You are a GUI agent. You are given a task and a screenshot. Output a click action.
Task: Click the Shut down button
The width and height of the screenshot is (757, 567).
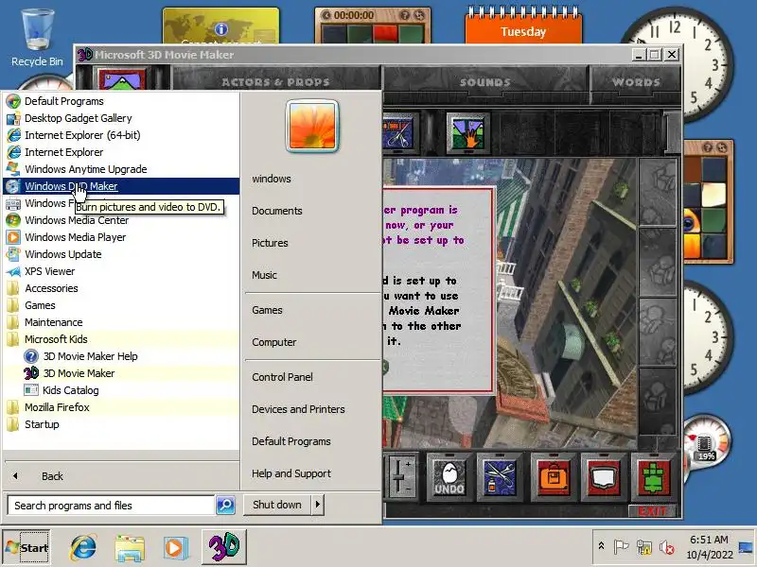(x=277, y=505)
